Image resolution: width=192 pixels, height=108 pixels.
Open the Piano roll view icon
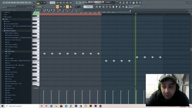[x=100, y=7]
